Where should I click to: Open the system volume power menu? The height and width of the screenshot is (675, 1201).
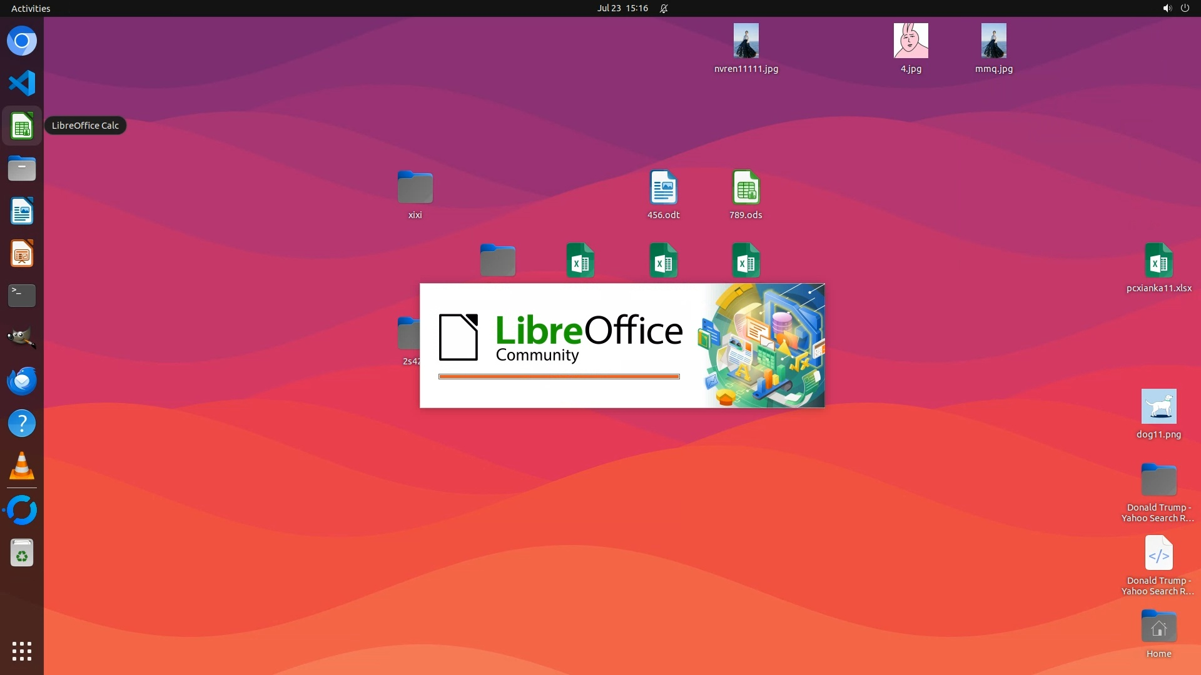tap(1175, 8)
